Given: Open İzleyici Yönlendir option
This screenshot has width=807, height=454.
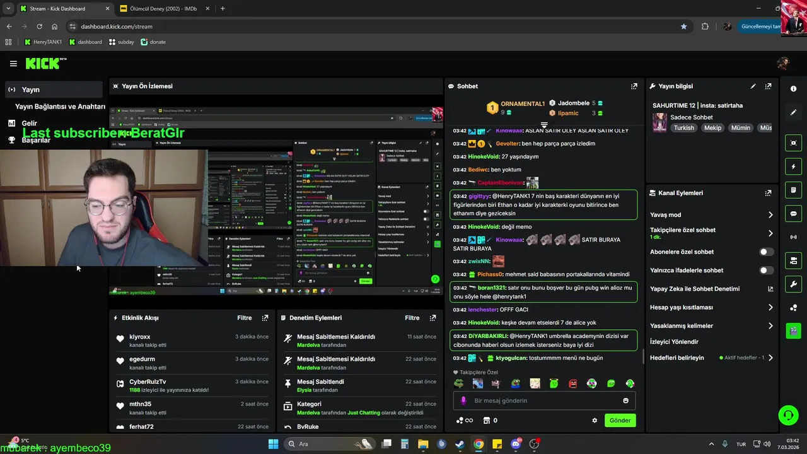Looking at the screenshot, I should pyautogui.click(x=674, y=342).
